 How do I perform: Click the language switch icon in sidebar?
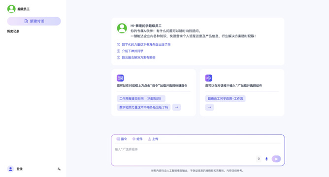coord(59,169)
